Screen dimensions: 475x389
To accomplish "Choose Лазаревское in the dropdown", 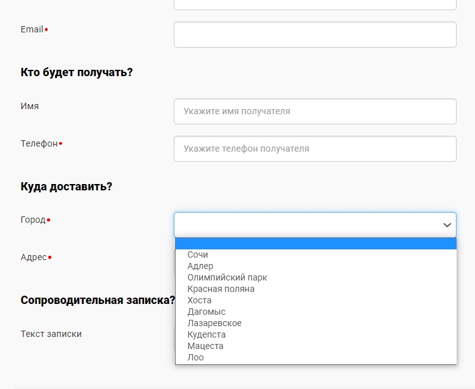I will [x=214, y=323].
